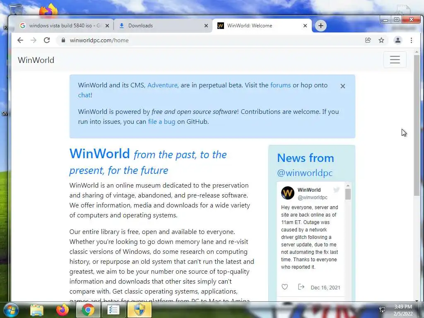Open the chat link
Image resolution: width=424 pixels, height=318 pixels.
coord(84,95)
